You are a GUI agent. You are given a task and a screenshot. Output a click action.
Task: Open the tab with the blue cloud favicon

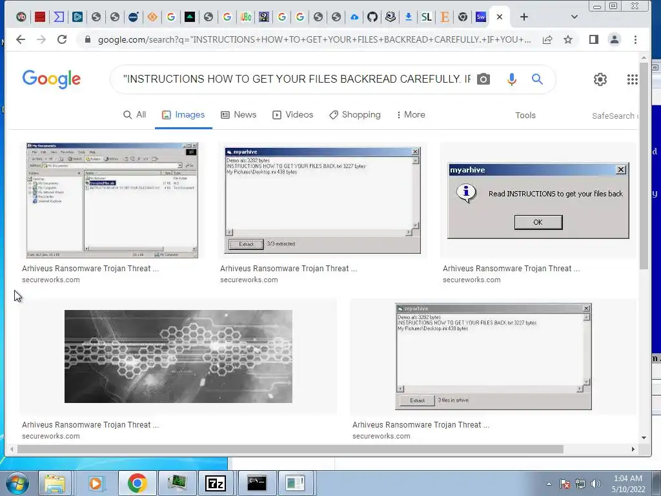coord(354,17)
